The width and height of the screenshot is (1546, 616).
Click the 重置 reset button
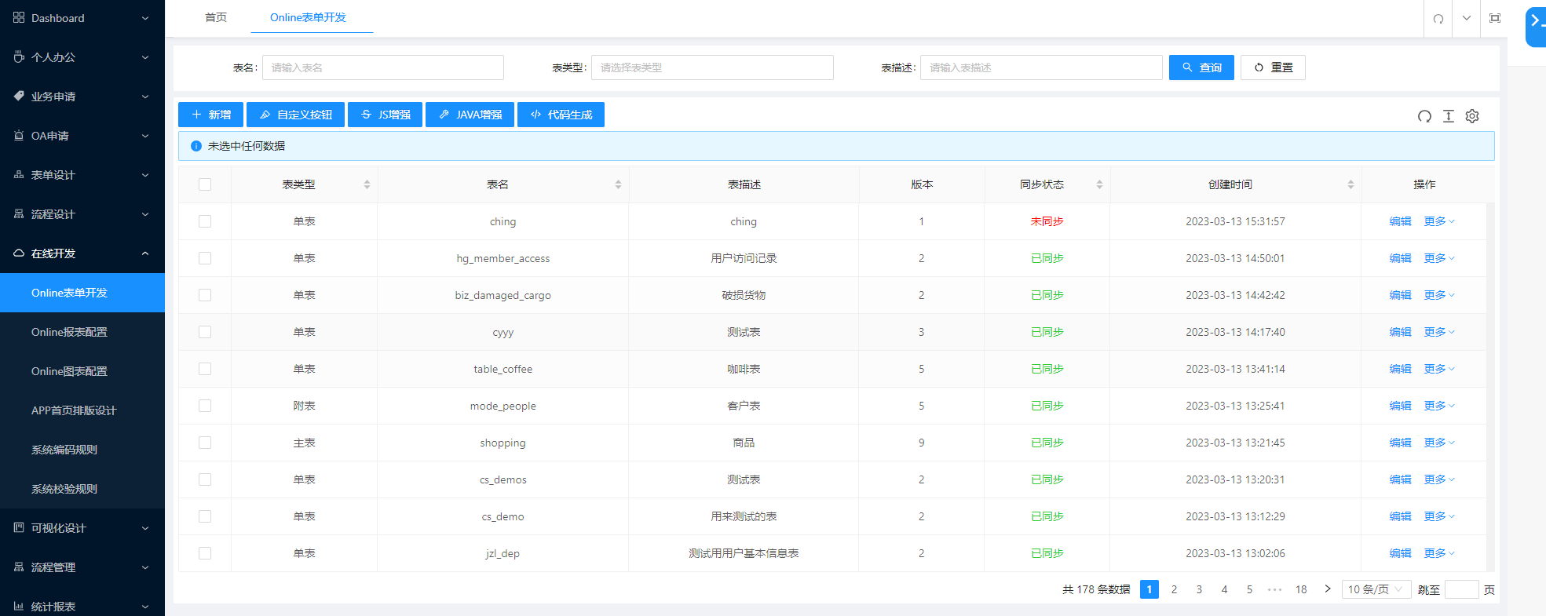point(1273,67)
